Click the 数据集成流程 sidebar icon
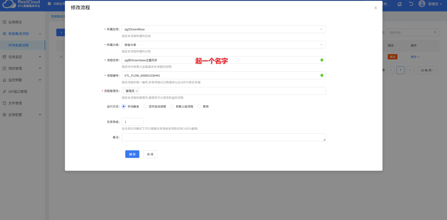Image resolution: width=447 pixels, height=220 pixels. click(x=5, y=33)
